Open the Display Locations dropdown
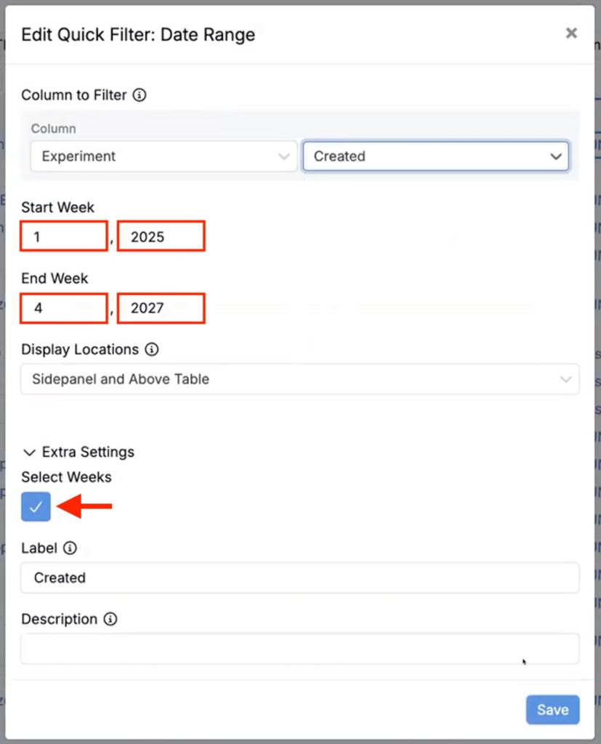Screen dimensions: 601x744 click(299, 379)
